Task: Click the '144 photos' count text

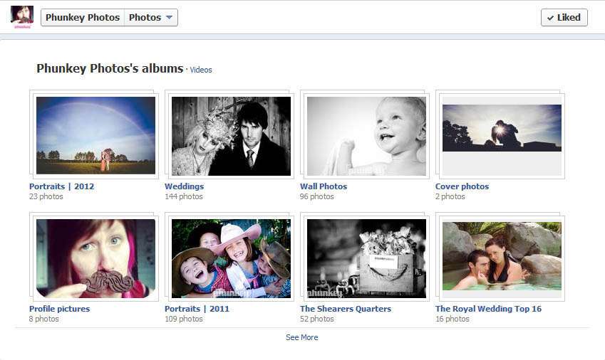Action: [x=184, y=196]
